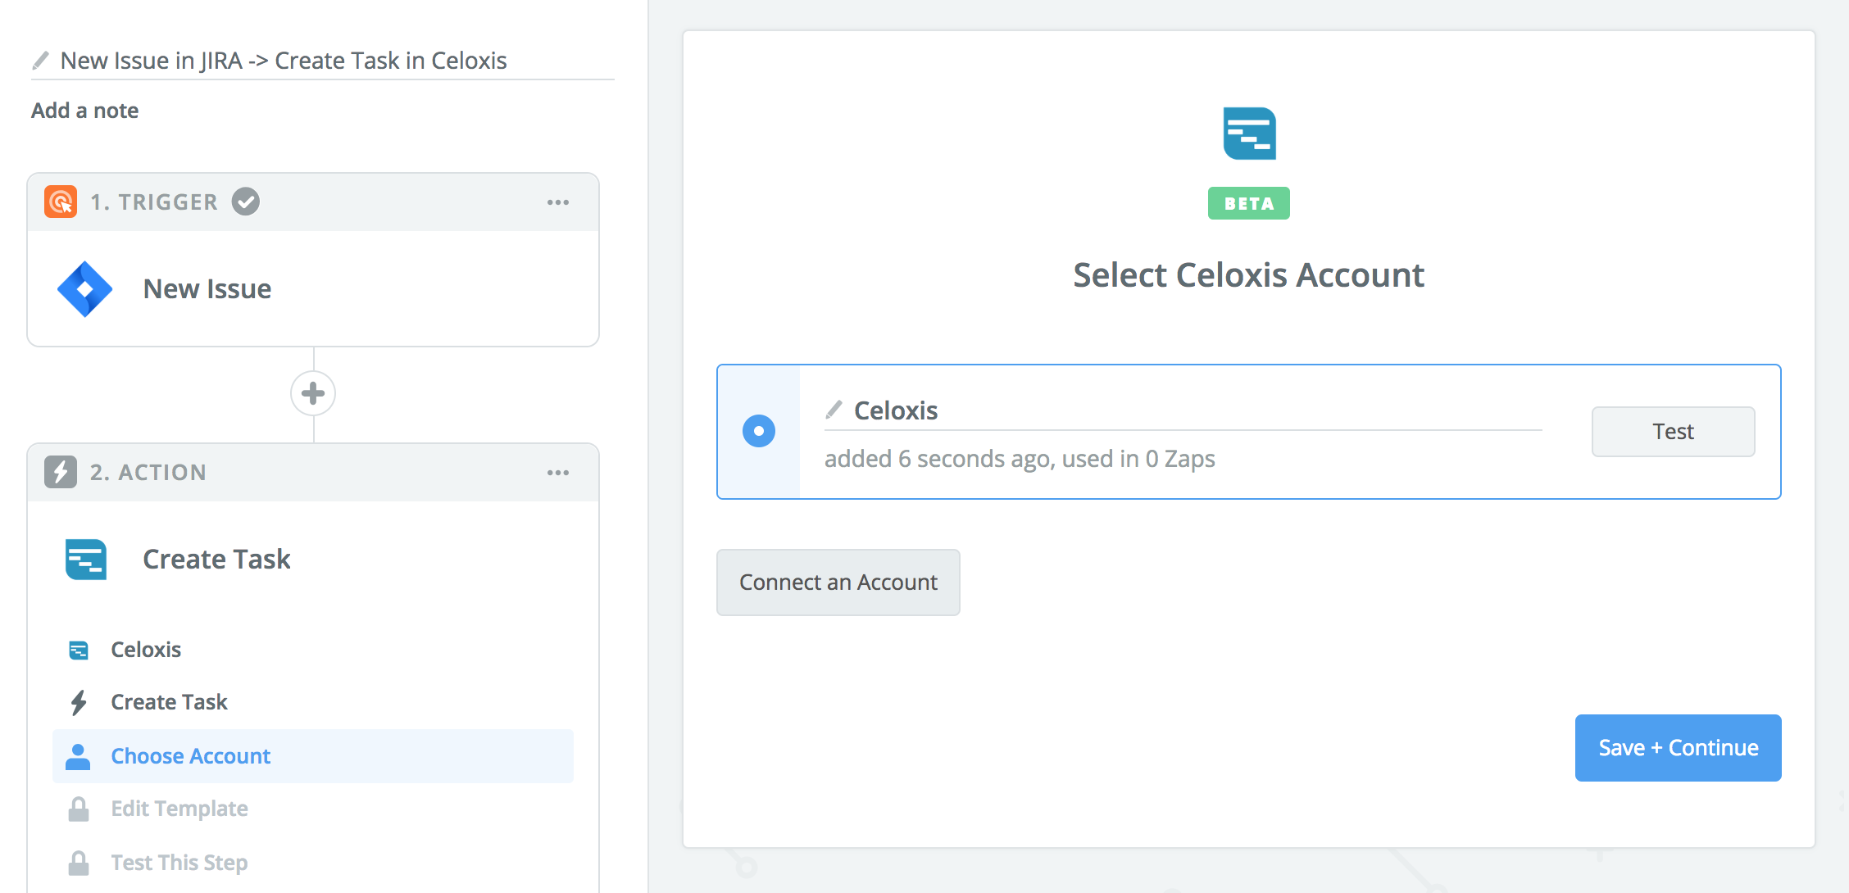The width and height of the screenshot is (1849, 893).
Task: Click the lightning bolt action header icon
Action: pyautogui.click(x=61, y=472)
